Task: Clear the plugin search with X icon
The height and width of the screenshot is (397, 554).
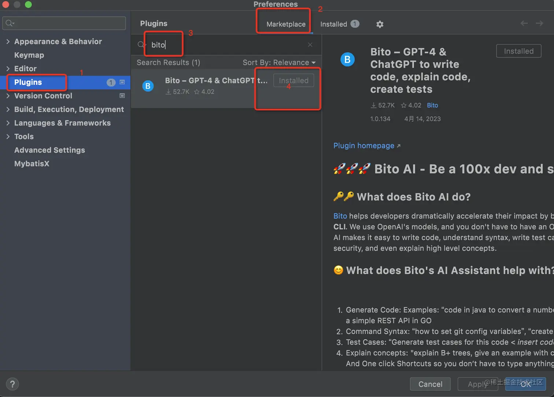Action: [310, 45]
